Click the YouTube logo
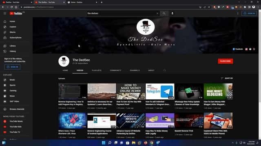This screenshot has width=261, height=146. [x=16, y=13]
